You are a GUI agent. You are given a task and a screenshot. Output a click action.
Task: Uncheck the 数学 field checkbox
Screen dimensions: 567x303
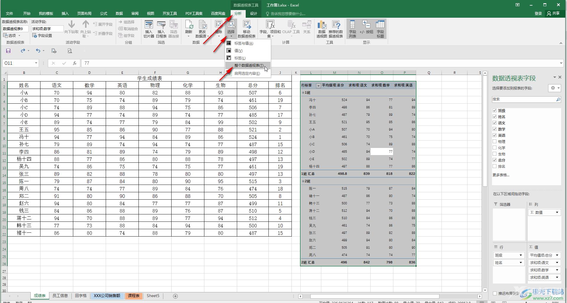(495, 129)
